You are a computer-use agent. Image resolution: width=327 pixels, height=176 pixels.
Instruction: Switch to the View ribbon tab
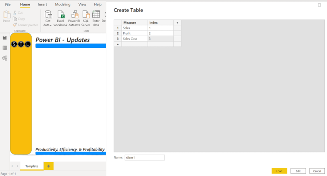click(82, 4)
